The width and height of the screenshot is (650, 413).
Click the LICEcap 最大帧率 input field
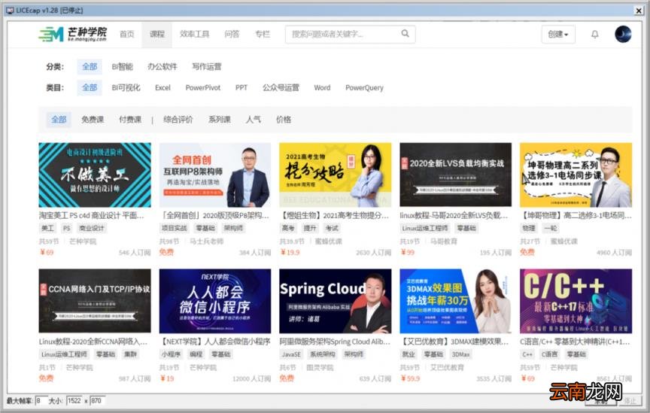(x=41, y=400)
